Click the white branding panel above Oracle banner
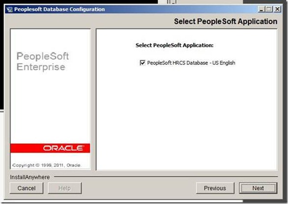Image resolution: width=288 pixels, height=204 pixels. [x=51, y=106]
